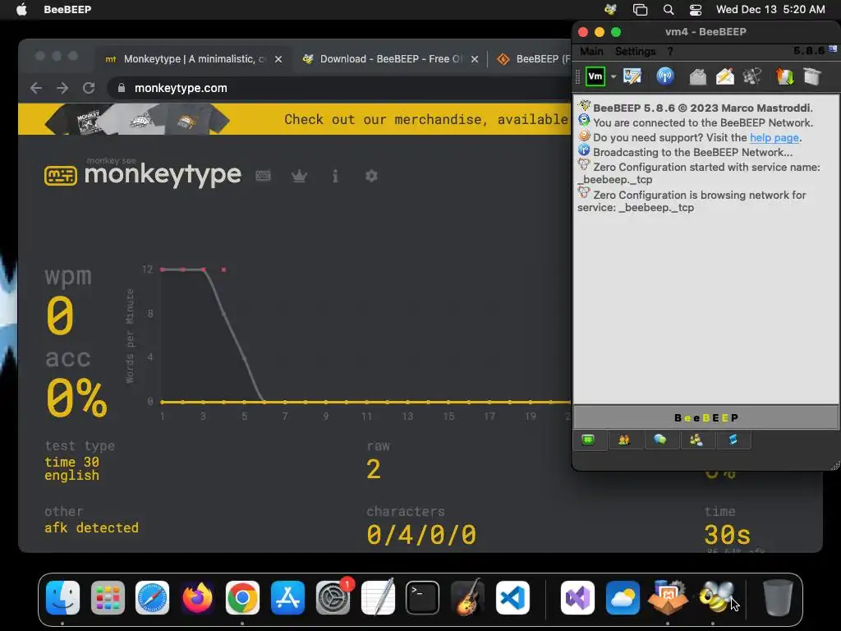Click the lock icon in the address bar
The height and width of the screenshot is (631, 841).
[122, 88]
